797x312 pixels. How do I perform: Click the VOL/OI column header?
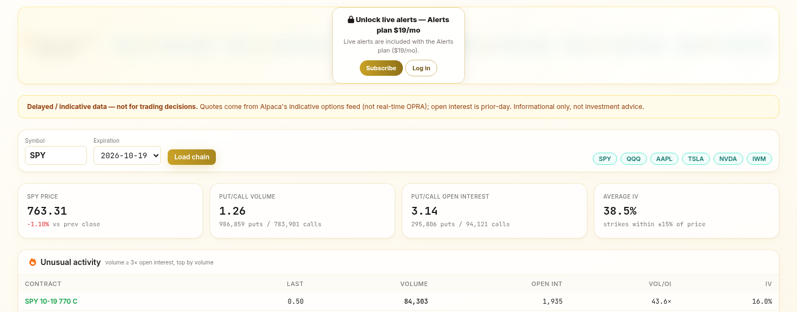pos(660,284)
